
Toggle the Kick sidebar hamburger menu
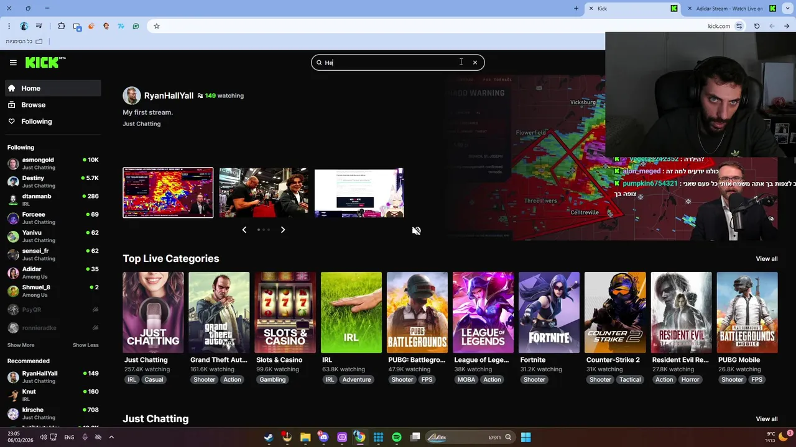[13, 63]
